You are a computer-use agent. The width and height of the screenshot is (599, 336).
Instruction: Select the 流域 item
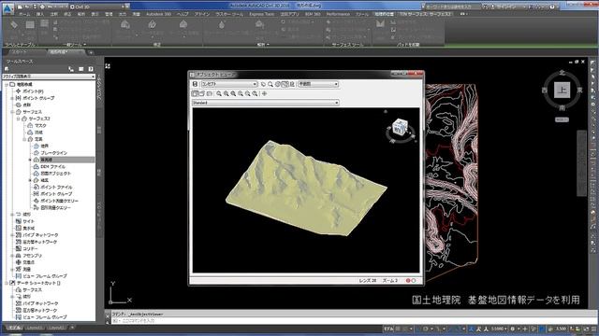click(38, 133)
